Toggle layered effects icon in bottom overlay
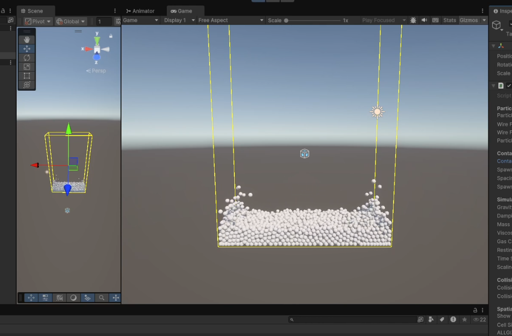The image size is (512, 336). click(x=88, y=298)
